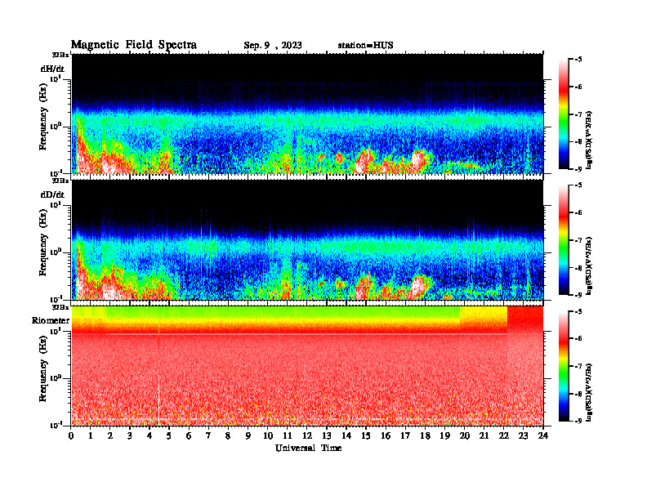Click hour "12" on the Universal Time axis

tap(307, 436)
